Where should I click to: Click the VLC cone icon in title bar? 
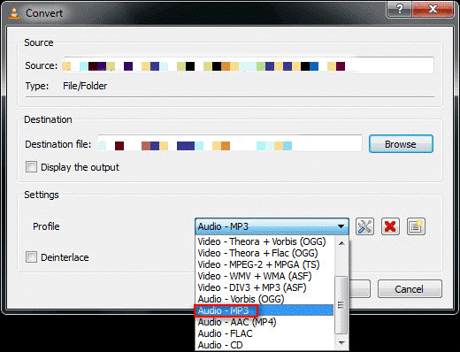coord(14,13)
